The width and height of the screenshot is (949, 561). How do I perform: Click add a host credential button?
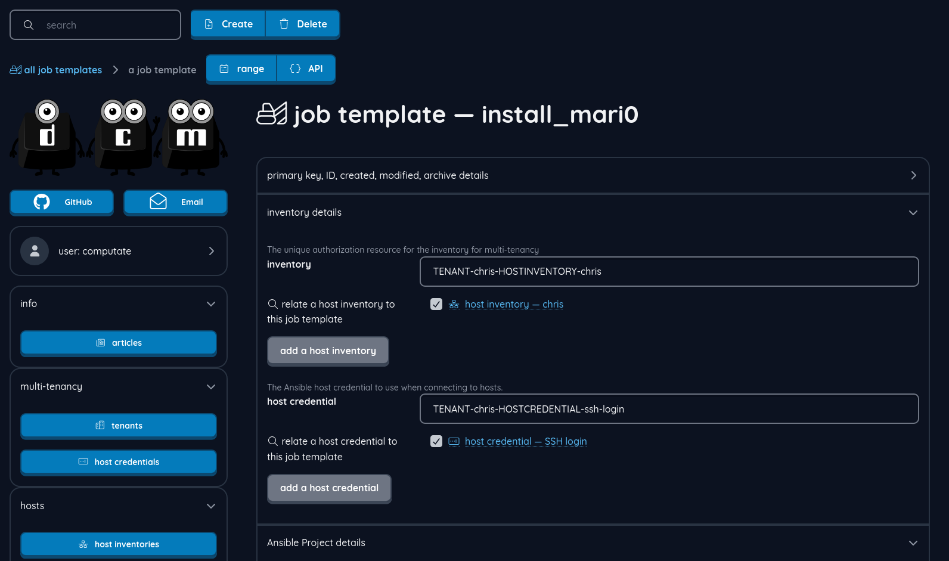coord(329,488)
